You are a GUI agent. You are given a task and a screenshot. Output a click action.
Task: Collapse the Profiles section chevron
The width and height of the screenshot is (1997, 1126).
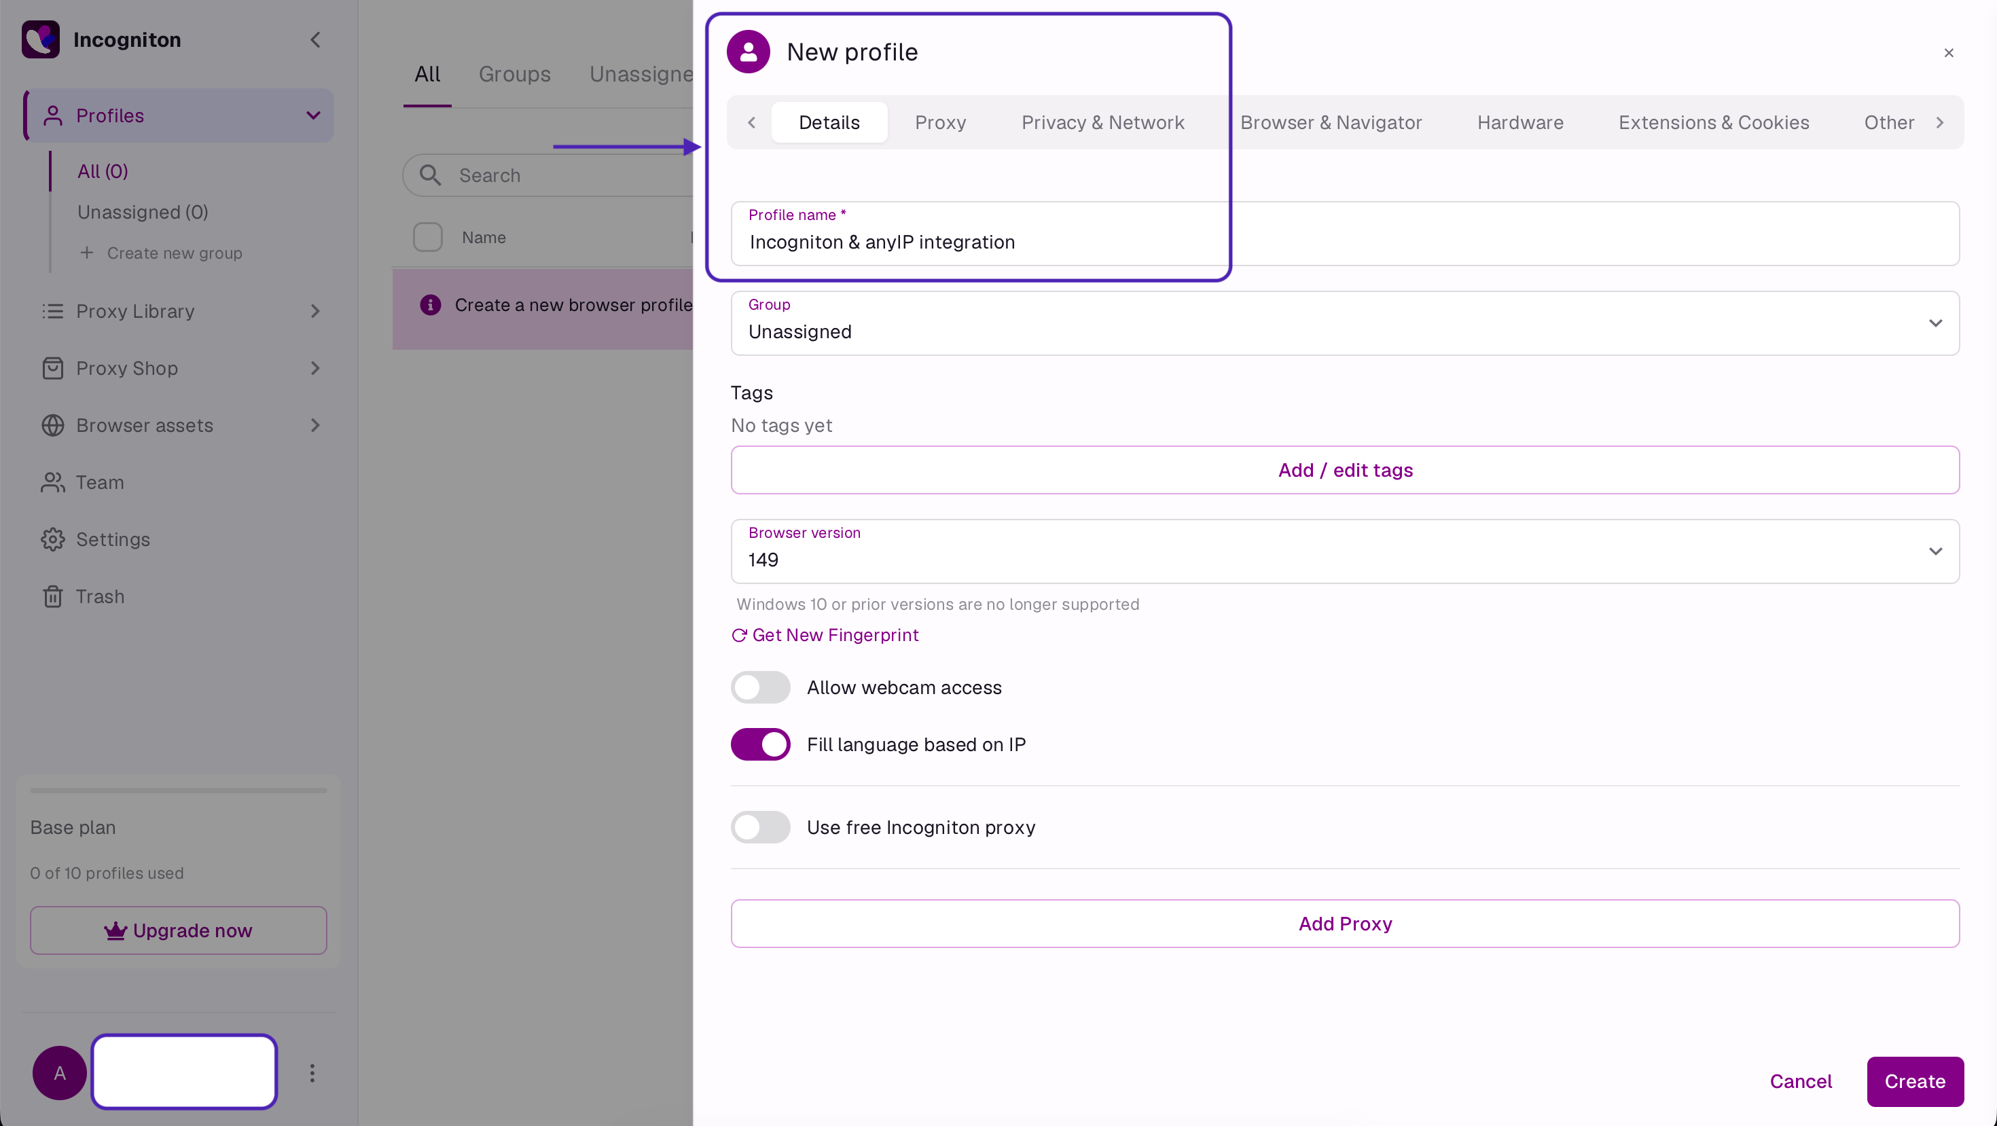pyautogui.click(x=313, y=115)
